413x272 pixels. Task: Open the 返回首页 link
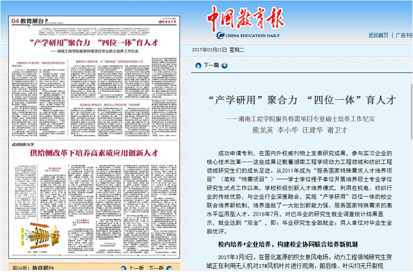[378, 35]
